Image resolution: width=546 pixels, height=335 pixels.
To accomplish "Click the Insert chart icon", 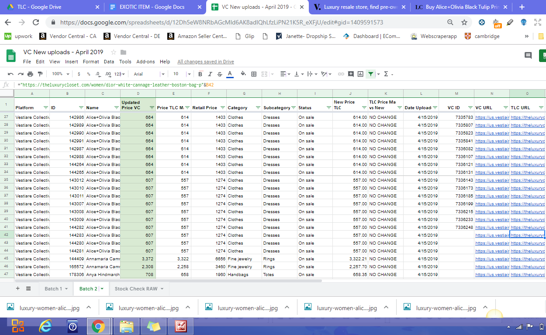I will pos(360,74).
